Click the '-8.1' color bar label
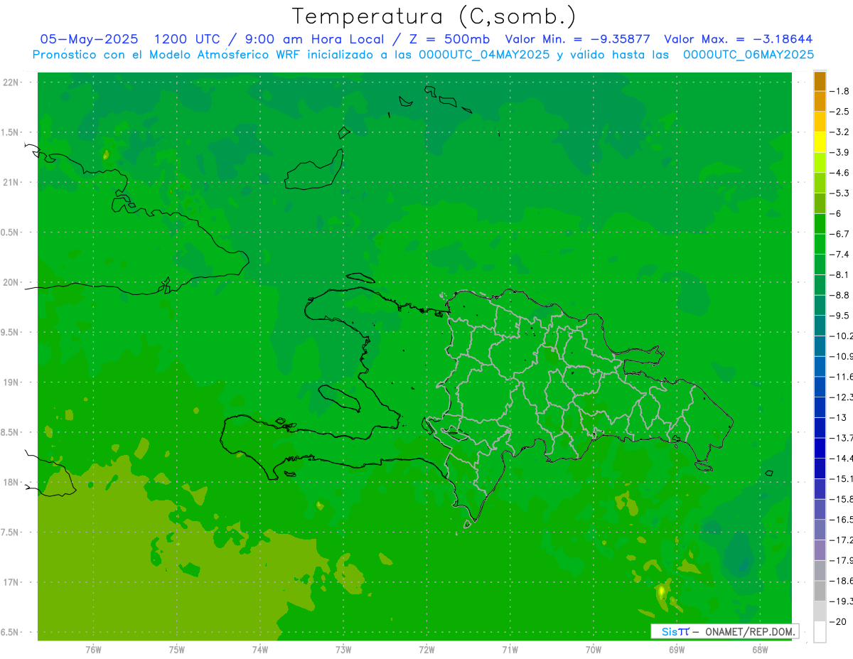Viewport: 853px width, 659px height. click(x=841, y=274)
